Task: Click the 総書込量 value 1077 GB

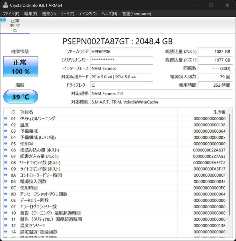Action: click(215, 60)
